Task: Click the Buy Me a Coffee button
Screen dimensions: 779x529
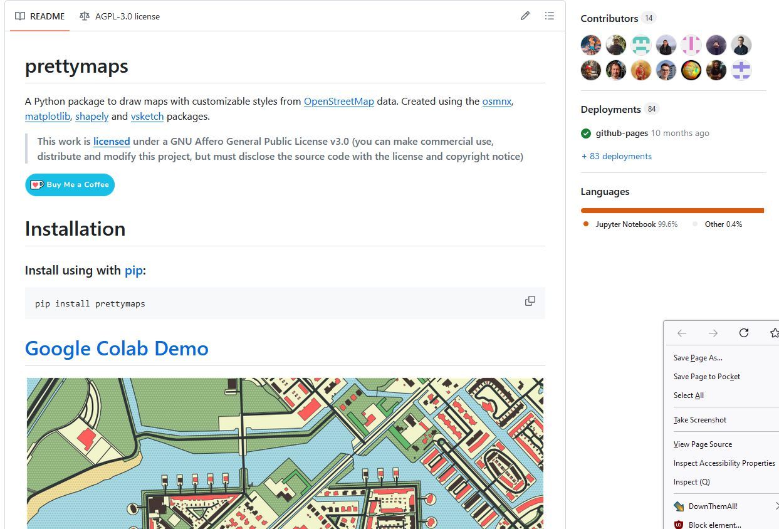Action: pos(70,185)
